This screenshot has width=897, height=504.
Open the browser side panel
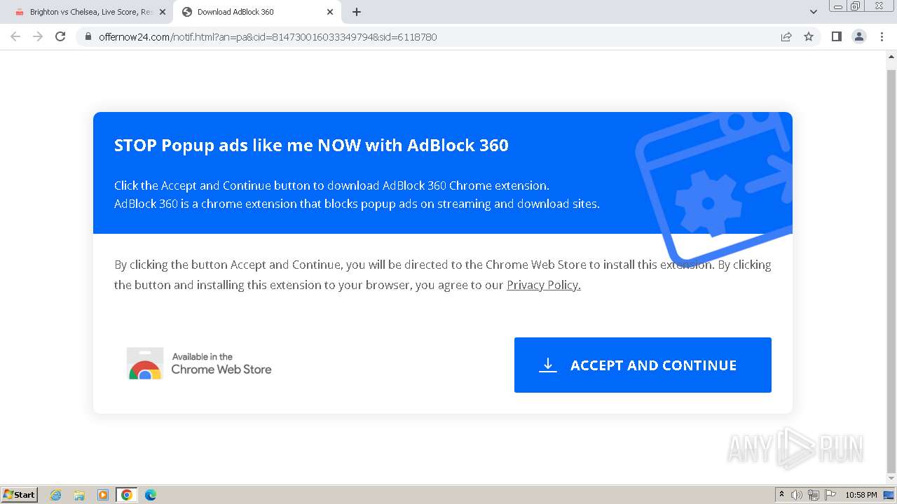tap(837, 36)
